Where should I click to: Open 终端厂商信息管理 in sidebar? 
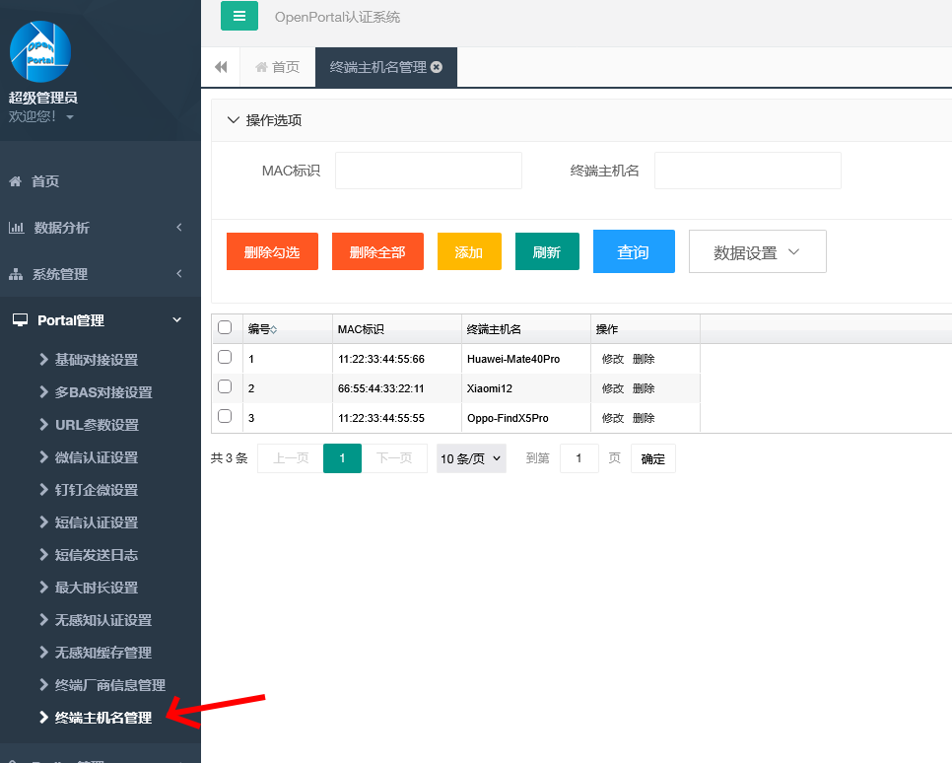point(110,685)
